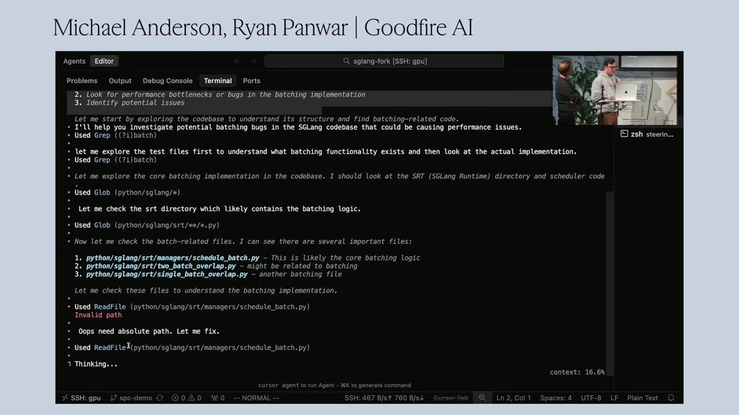Click the zoom magnifier status icon
This screenshot has height=415, width=739.
pos(482,398)
